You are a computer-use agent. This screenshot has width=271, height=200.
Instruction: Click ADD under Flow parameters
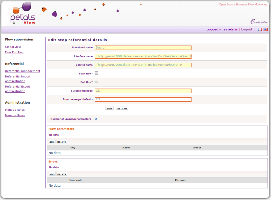click(52, 142)
